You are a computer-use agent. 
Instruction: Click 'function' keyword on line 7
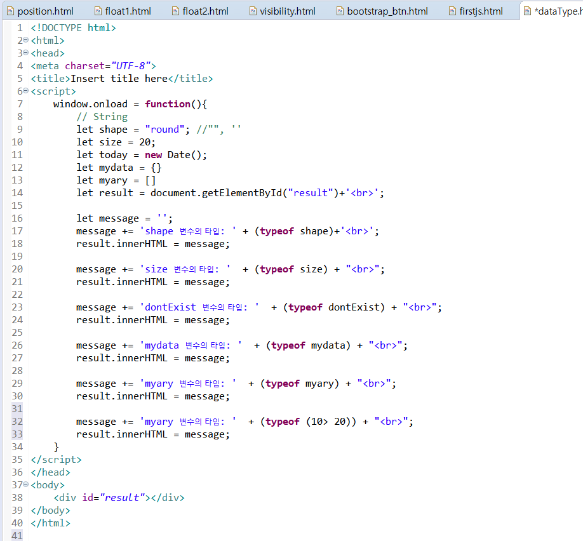(x=168, y=104)
